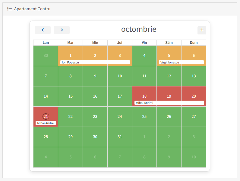Select October 12 in the calendar
This screenshot has height=181, width=240.
169,76
